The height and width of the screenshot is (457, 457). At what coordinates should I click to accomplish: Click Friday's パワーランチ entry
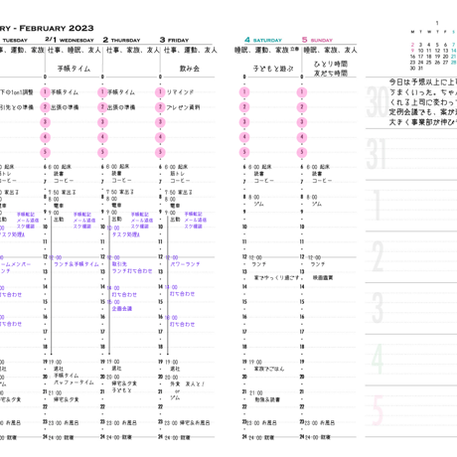[x=185, y=264]
